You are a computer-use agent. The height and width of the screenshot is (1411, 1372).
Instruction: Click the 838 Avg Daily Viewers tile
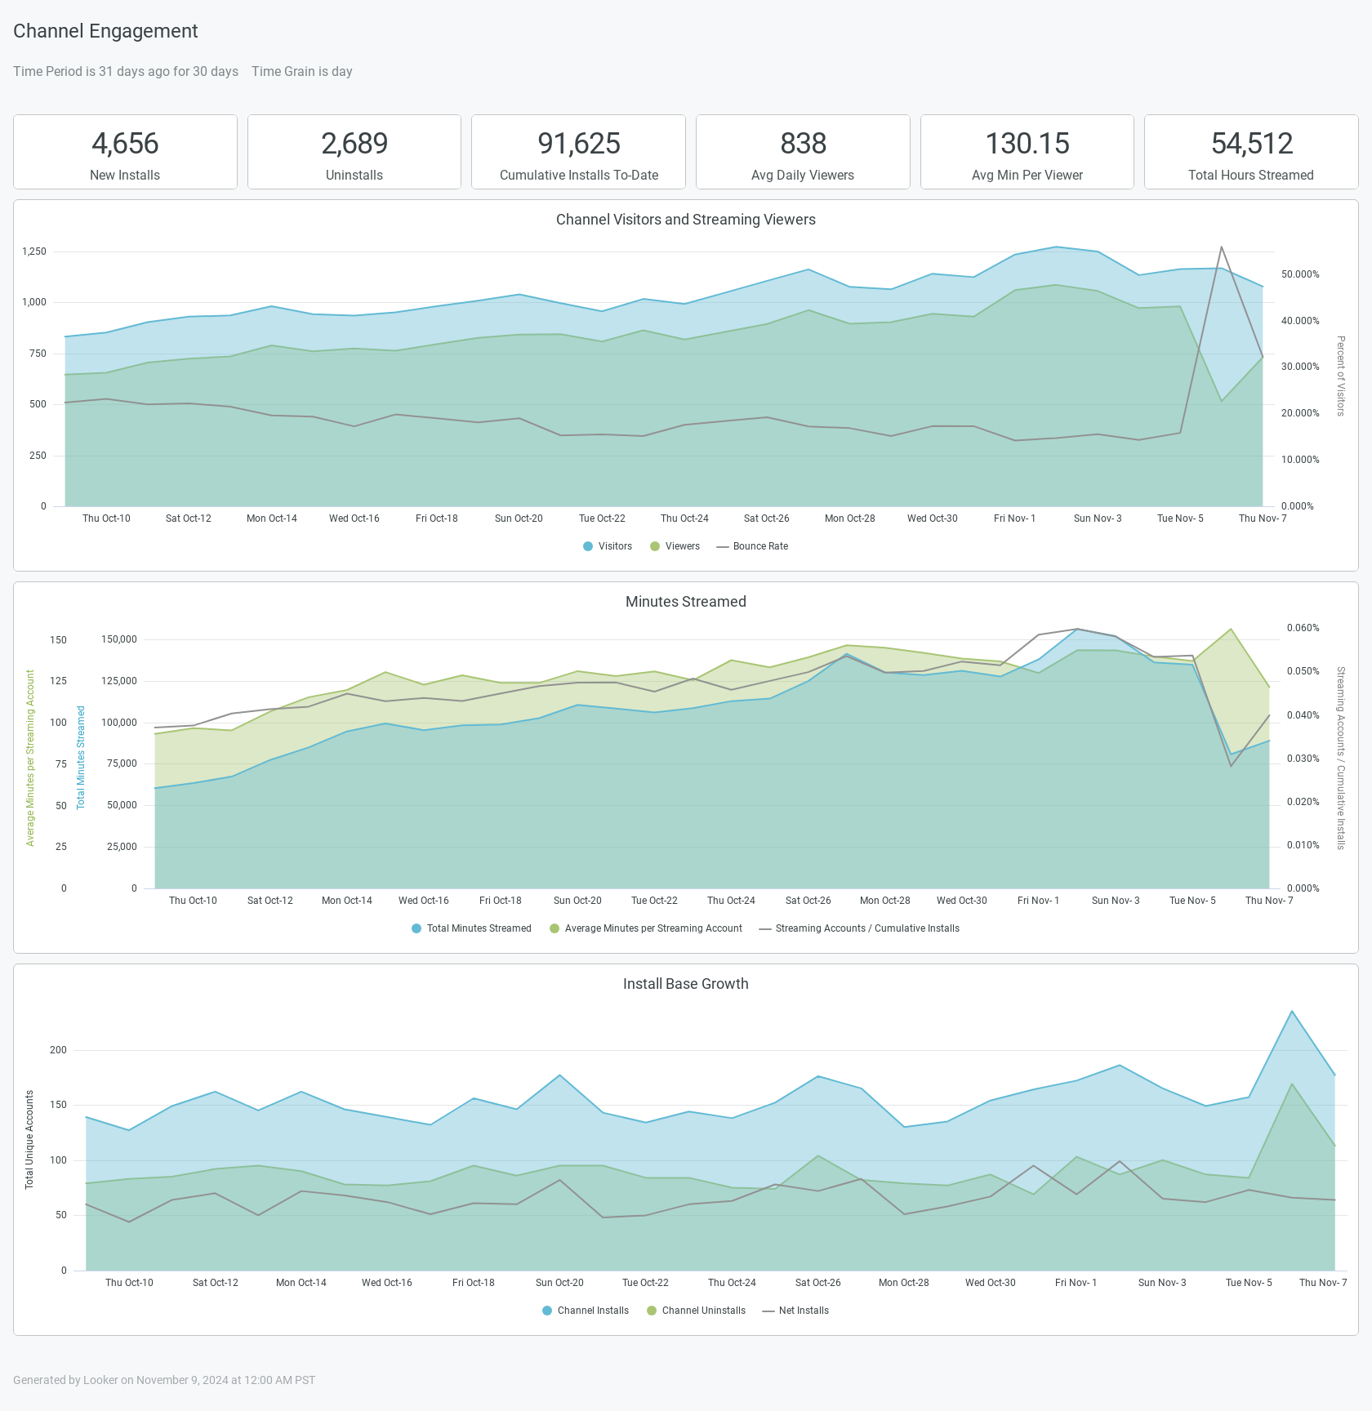[803, 152]
